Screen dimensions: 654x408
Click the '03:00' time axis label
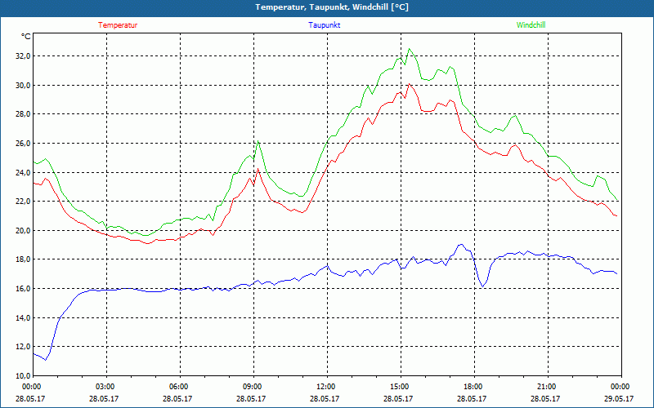point(107,387)
